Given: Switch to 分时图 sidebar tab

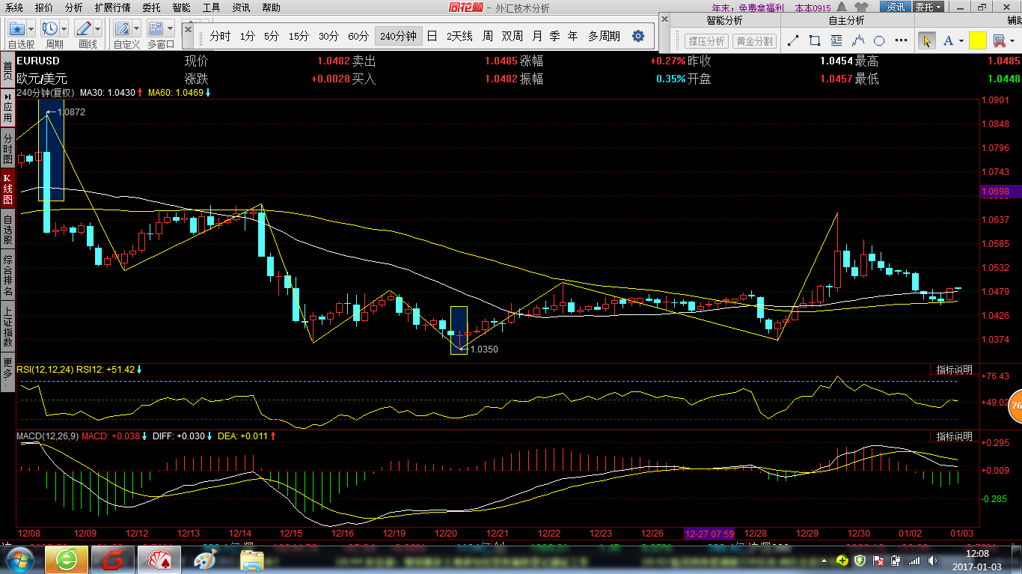Looking at the screenshot, I should pyautogui.click(x=7, y=149).
